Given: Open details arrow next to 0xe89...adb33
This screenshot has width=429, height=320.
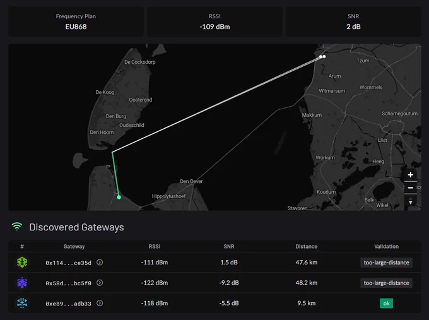Looking at the screenshot, I should tap(100, 303).
